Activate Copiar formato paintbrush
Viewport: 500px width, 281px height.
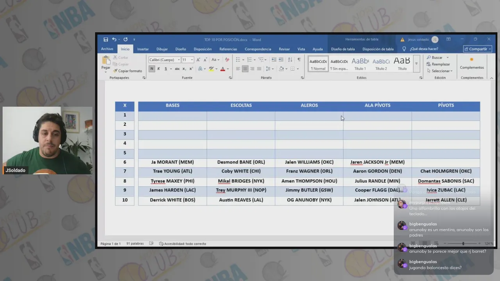[x=115, y=71]
